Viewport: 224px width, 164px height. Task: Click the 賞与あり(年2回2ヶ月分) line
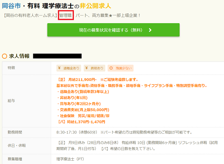[x=78, y=103]
